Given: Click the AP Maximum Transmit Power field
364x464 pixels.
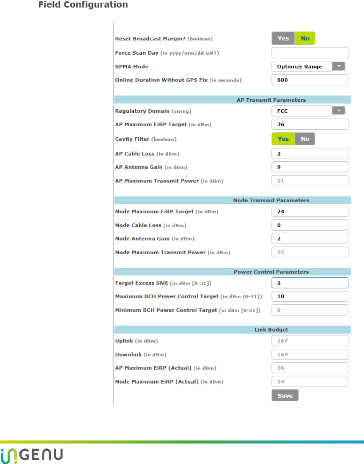Looking at the screenshot, I should click(310, 181).
